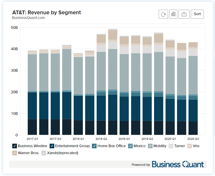Toggle the Mobility legend checkbox
The image size is (215, 176).
coord(150,146)
